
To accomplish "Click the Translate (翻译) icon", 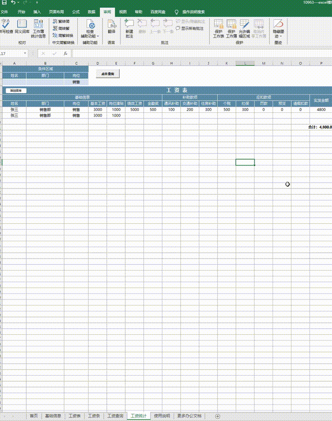I will [x=111, y=27].
